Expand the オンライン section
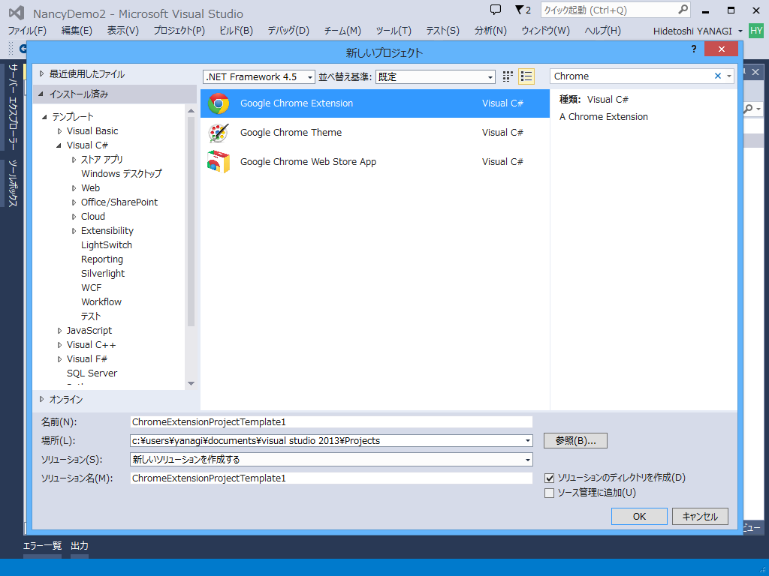 click(42, 399)
